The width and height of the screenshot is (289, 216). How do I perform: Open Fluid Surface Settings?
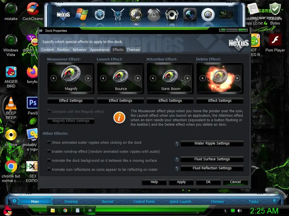(x=212, y=159)
